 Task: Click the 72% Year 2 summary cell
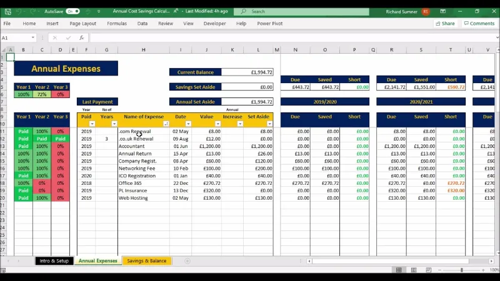(x=42, y=94)
